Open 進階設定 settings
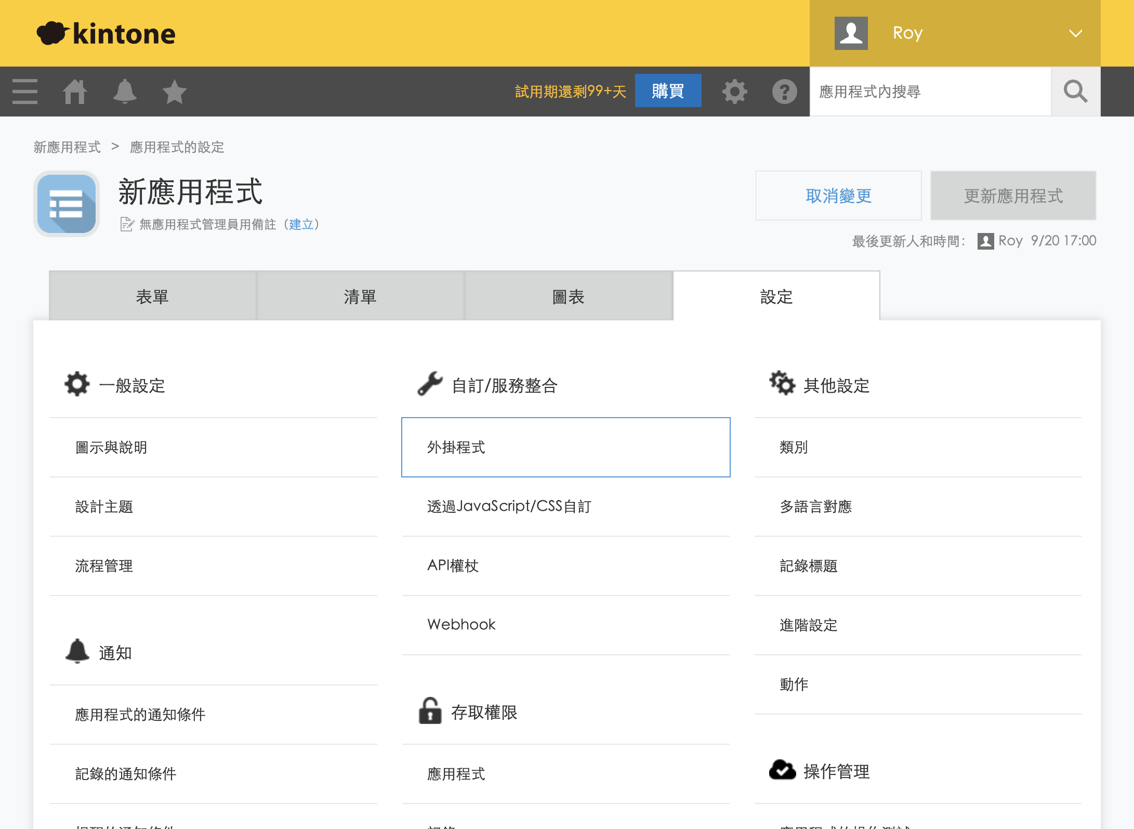 918,625
